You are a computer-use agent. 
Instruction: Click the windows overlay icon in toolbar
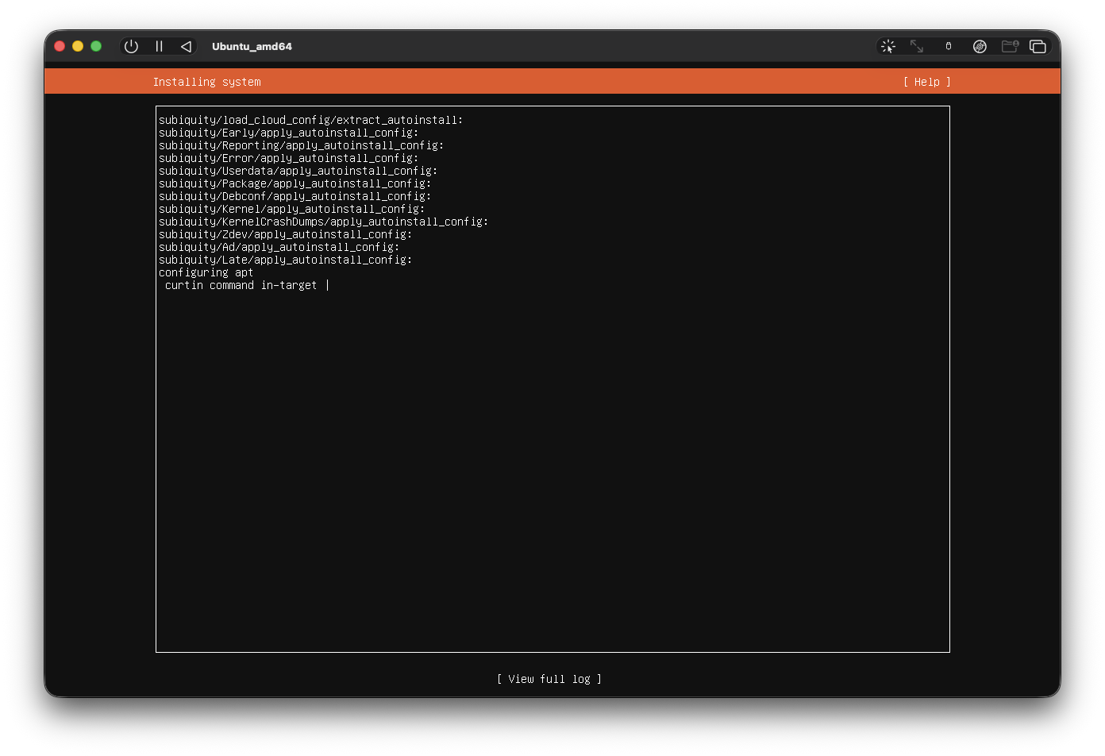point(1038,46)
